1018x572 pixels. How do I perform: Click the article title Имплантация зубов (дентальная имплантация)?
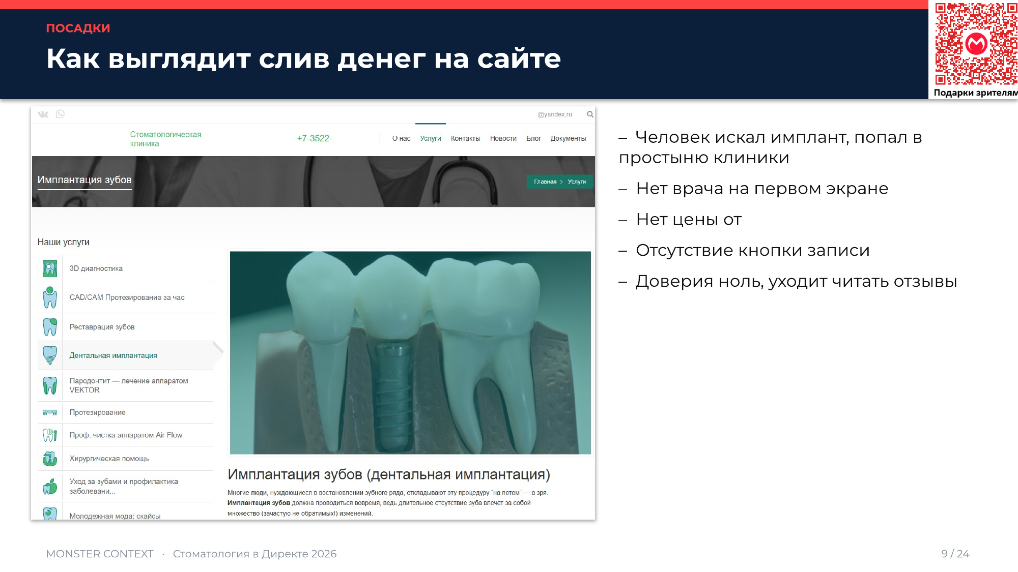pyautogui.click(x=389, y=474)
